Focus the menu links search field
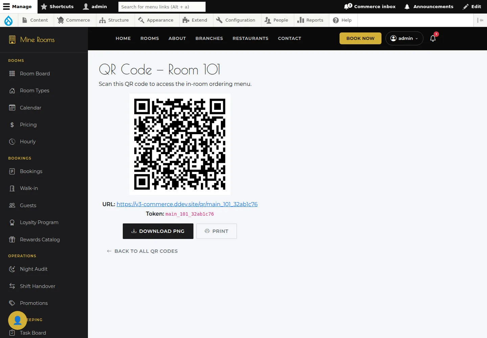Screen dimensions: 487x338 pos(162,7)
